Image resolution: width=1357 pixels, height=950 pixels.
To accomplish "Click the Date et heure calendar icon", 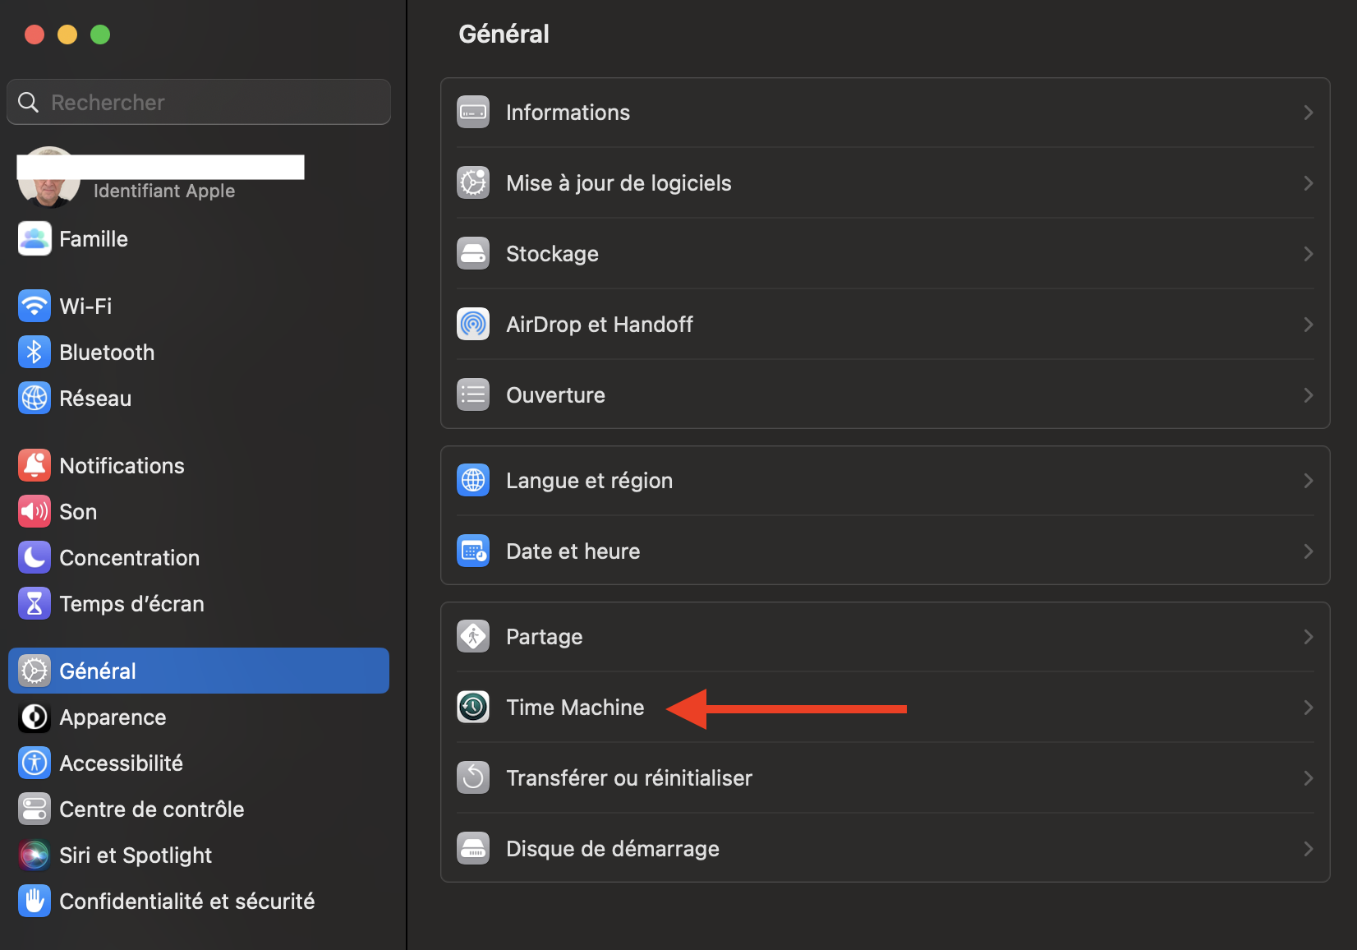I will click(x=473, y=551).
